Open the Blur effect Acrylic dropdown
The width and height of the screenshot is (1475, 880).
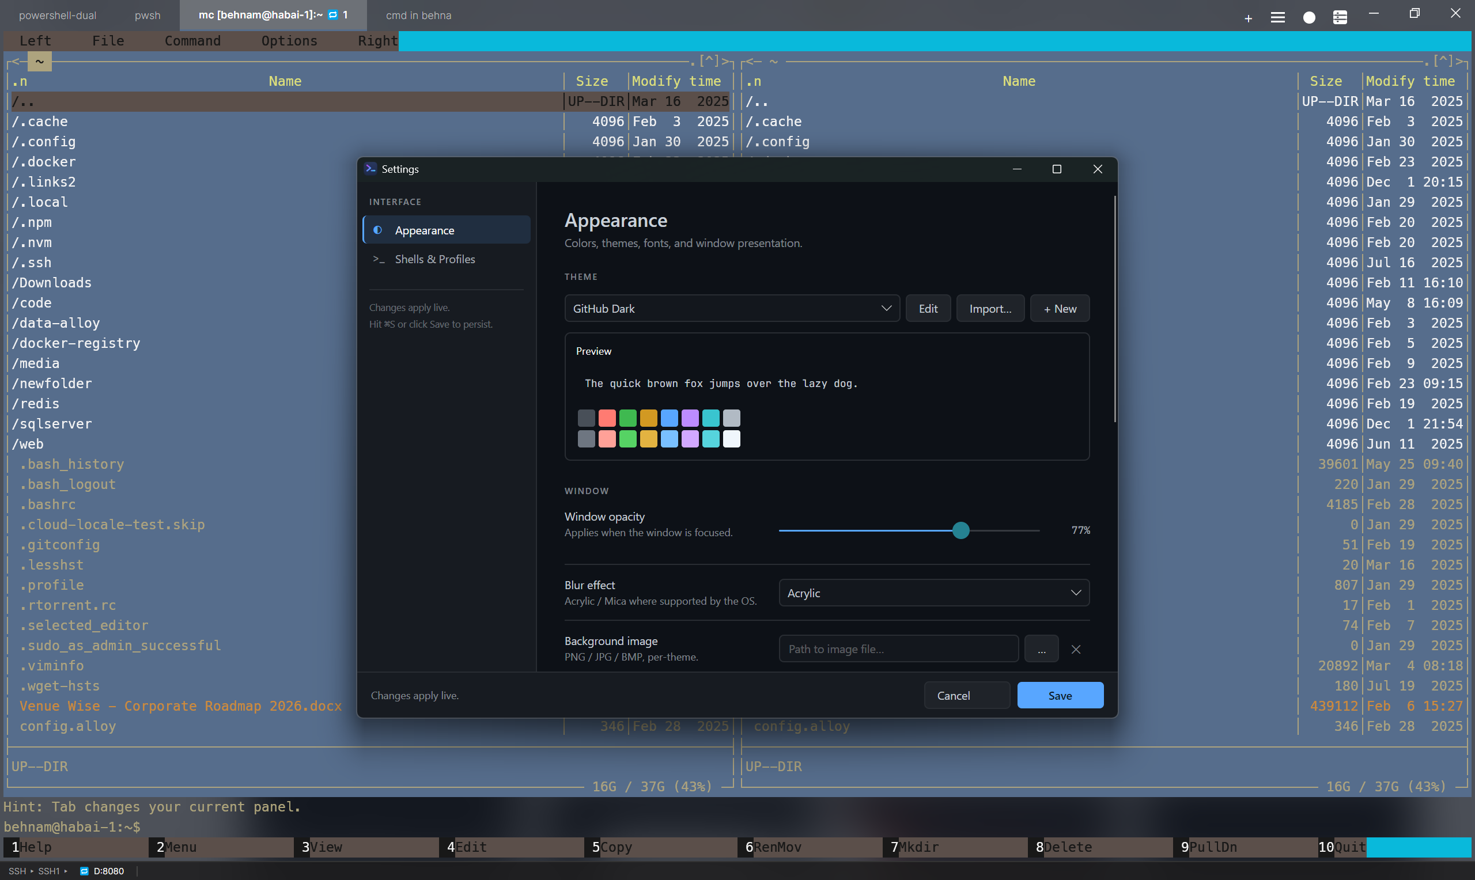point(933,593)
